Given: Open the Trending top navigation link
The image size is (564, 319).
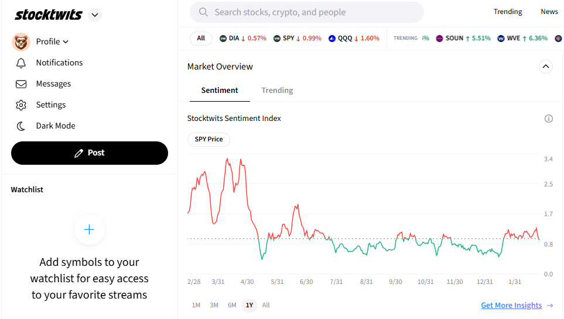Looking at the screenshot, I should (x=508, y=12).
